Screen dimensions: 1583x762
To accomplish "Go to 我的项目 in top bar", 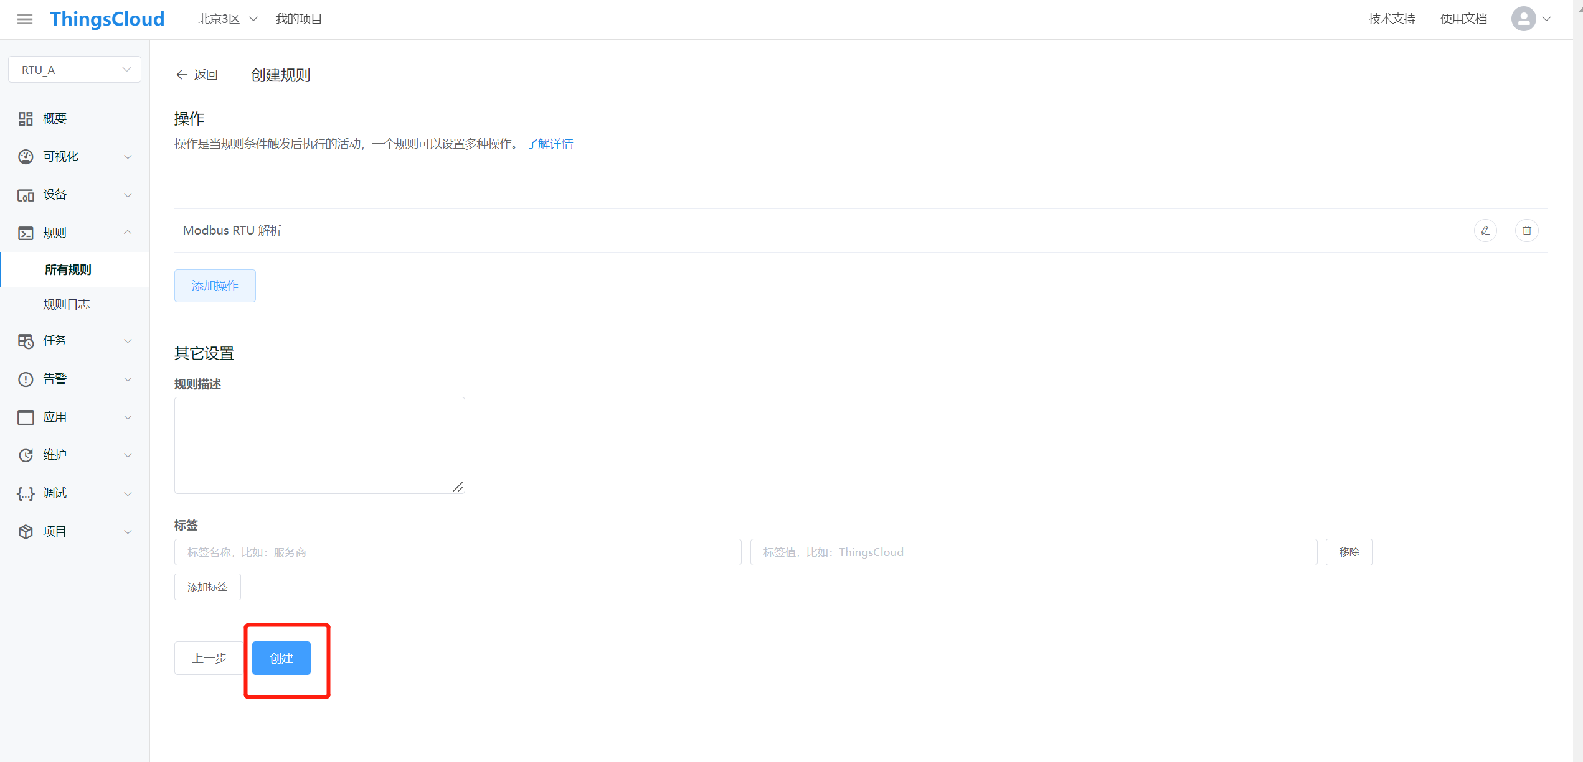I will (x=299, y=19).
